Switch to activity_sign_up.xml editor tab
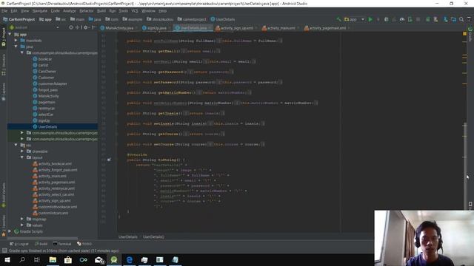The image size is (474, 266). 236,28
